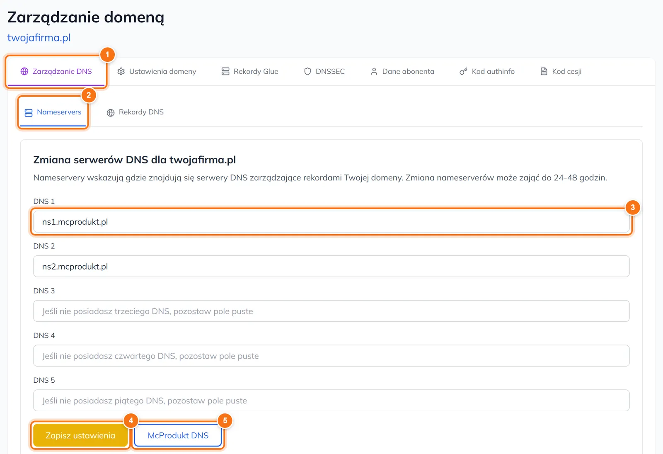Click into the empty DNS 5 field

(331, 401)
